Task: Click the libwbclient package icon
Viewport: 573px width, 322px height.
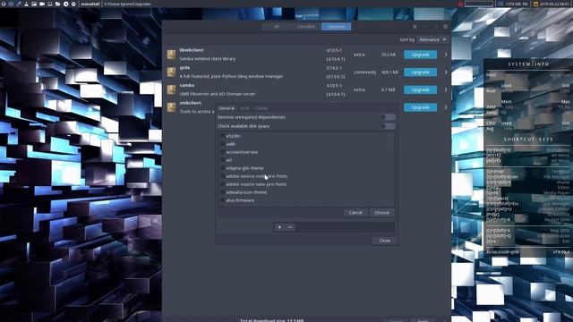Action: [x=171, y=55]
